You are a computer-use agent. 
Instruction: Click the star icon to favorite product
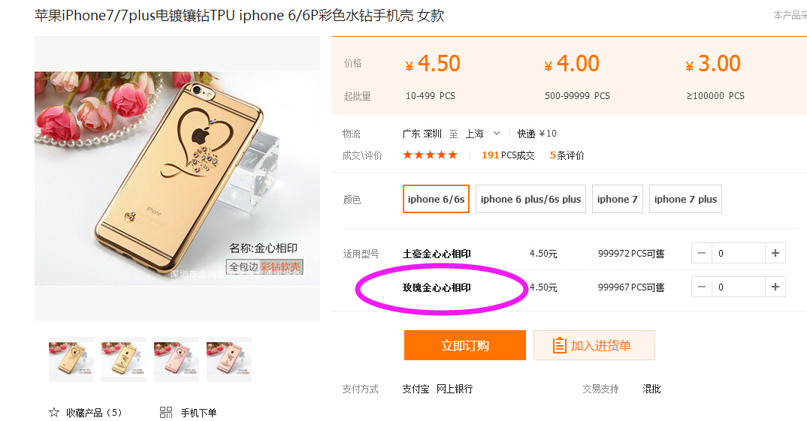click(x=53, y=412)
